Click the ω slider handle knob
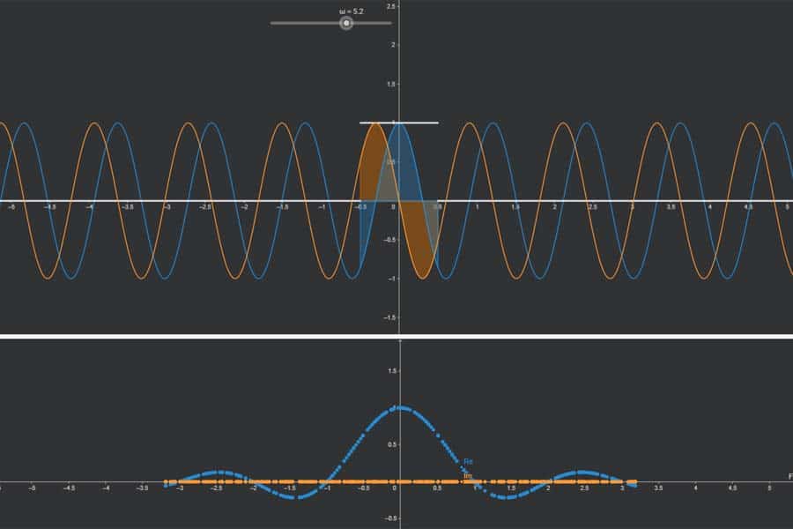Image resolution: width=793 pixels, height=529 pixels. (346, 23)
